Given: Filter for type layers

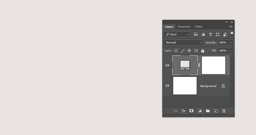Looking at the screenshot, I should click(210, 34).
